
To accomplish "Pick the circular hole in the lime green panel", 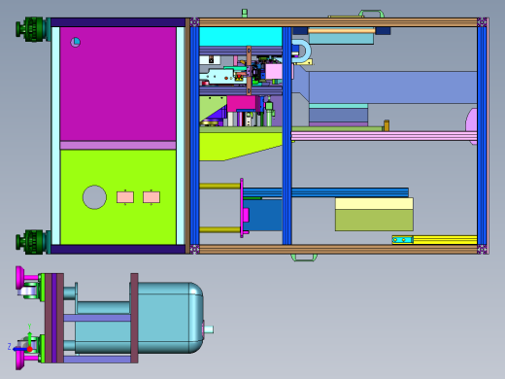I will (94, 197).
